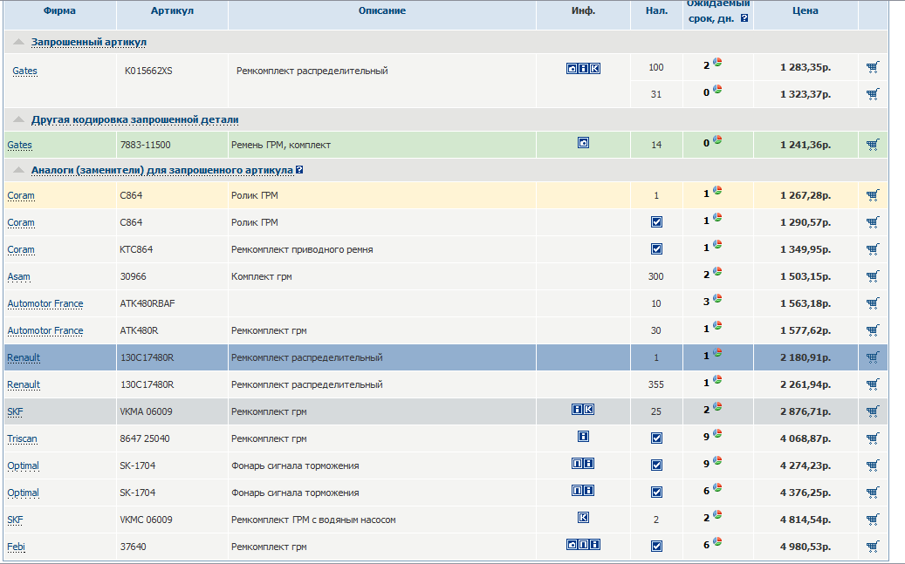Open photo icon for Gates 7883-11500
The width and height of the screenshot is (905, 564).
[x=583, y=143]
